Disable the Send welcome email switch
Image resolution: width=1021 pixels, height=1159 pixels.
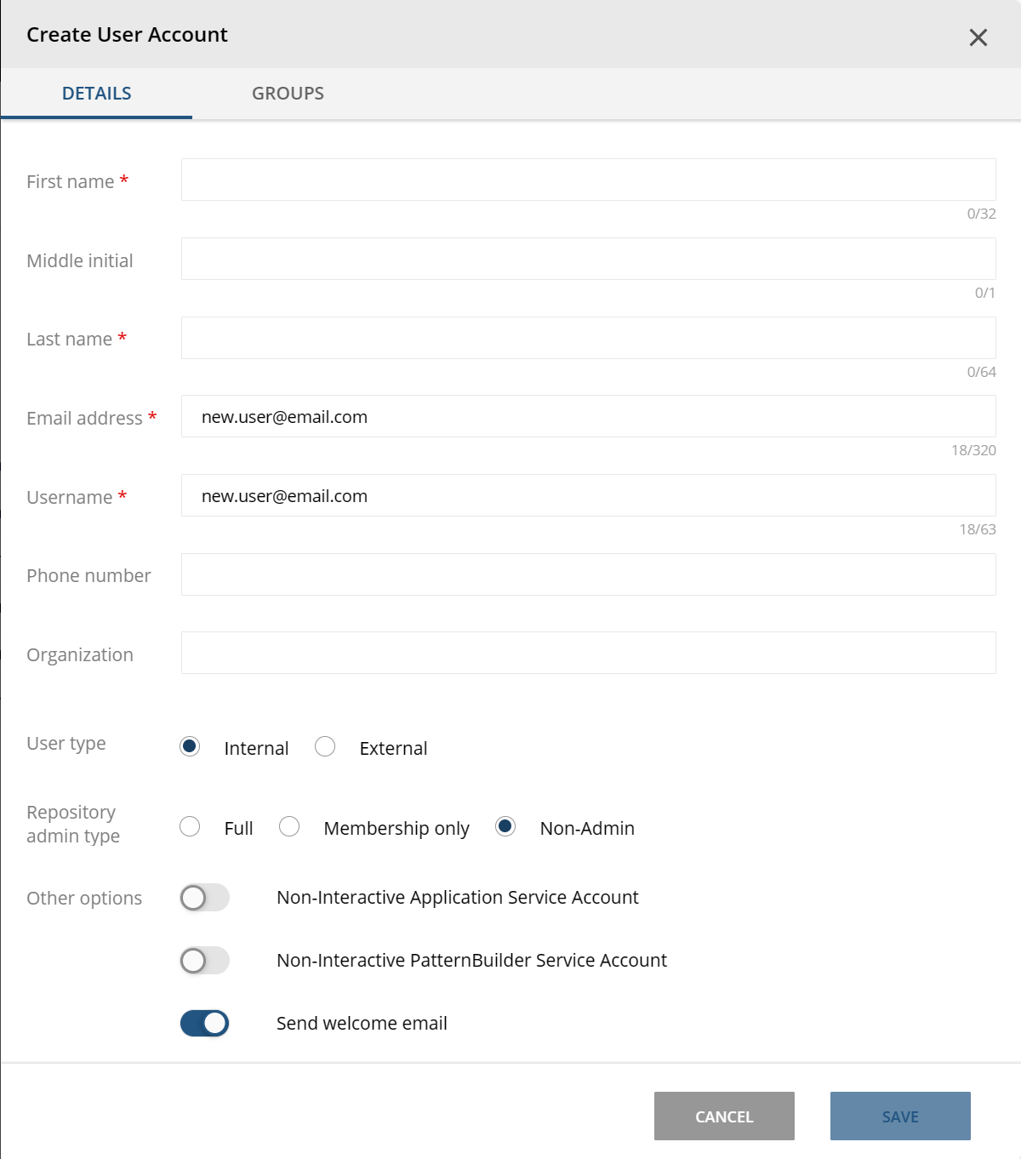click(x=204, y=1023)
